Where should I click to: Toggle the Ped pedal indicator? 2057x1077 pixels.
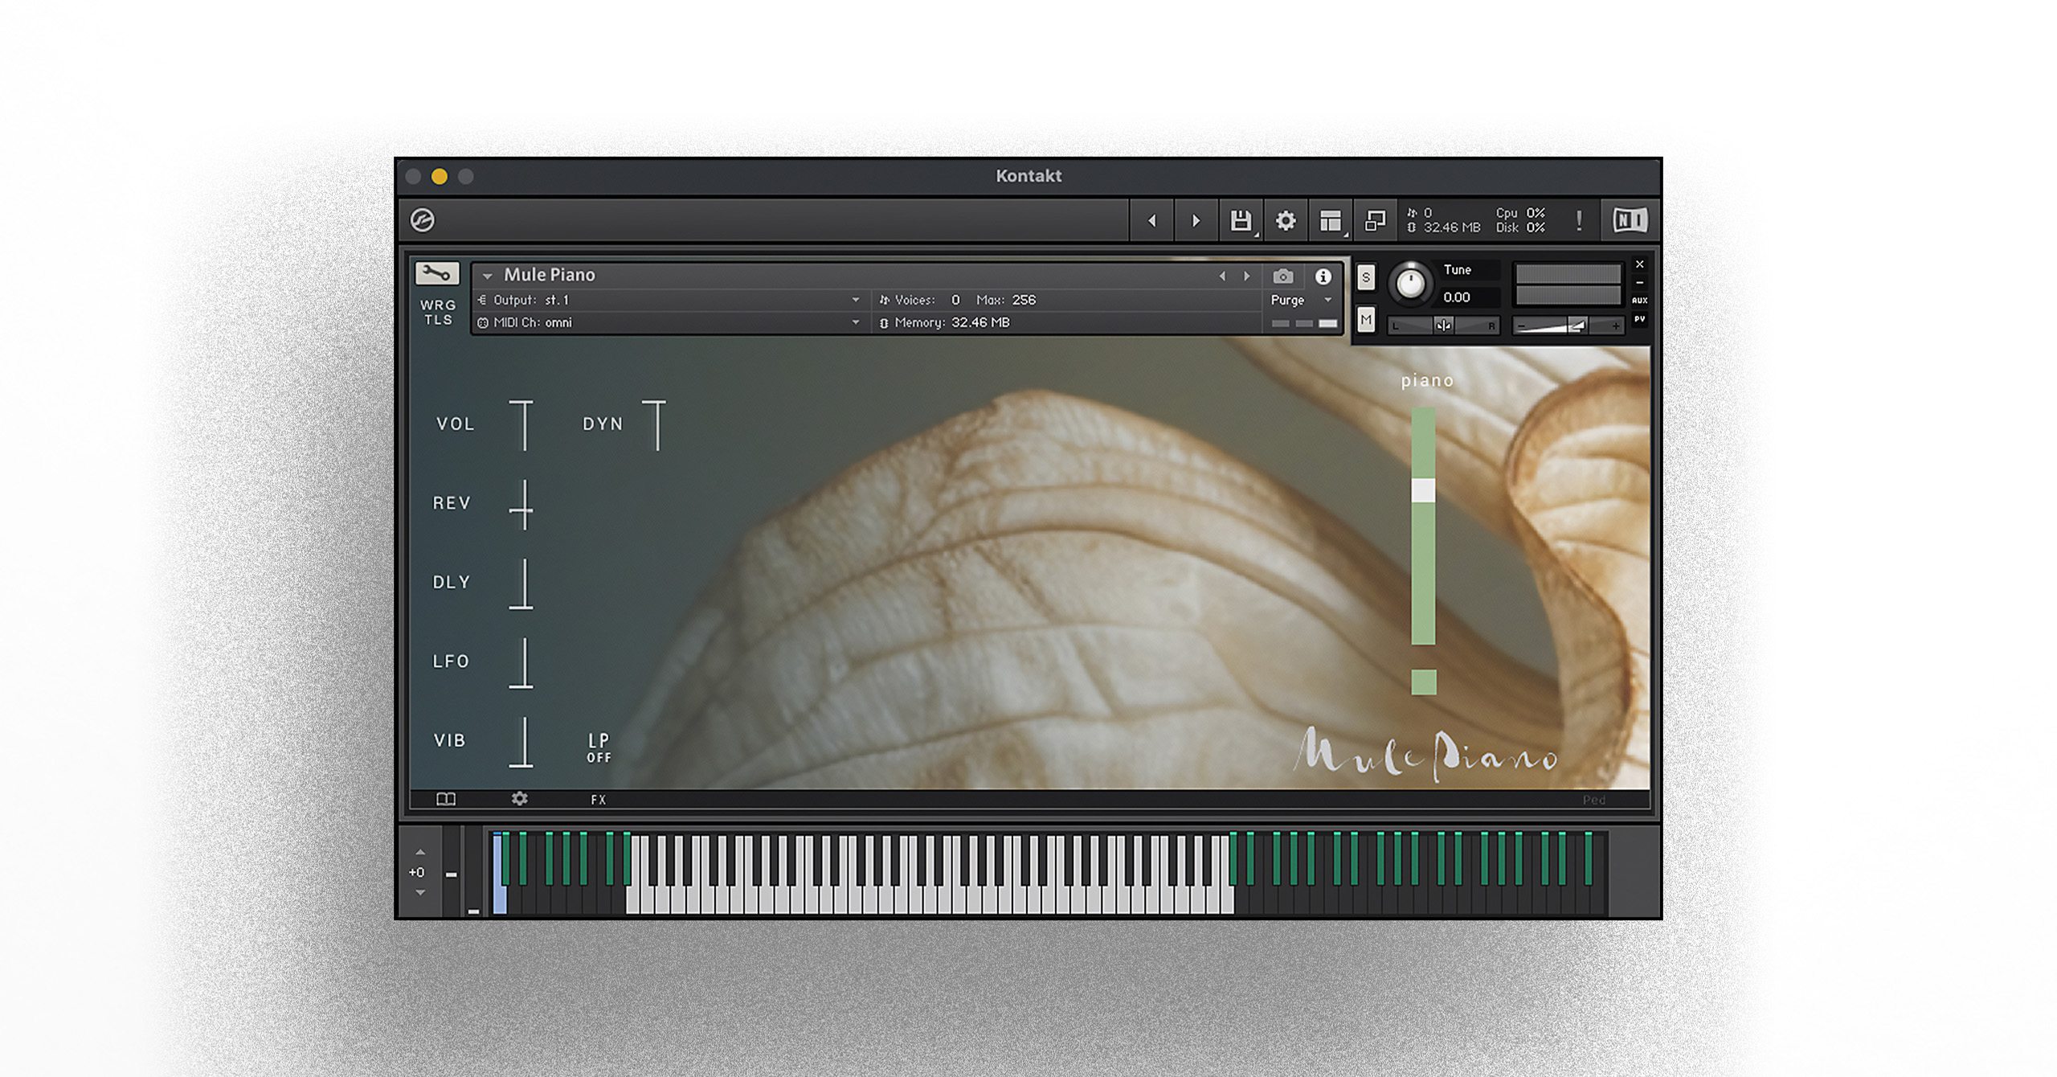click(1594, 800)
